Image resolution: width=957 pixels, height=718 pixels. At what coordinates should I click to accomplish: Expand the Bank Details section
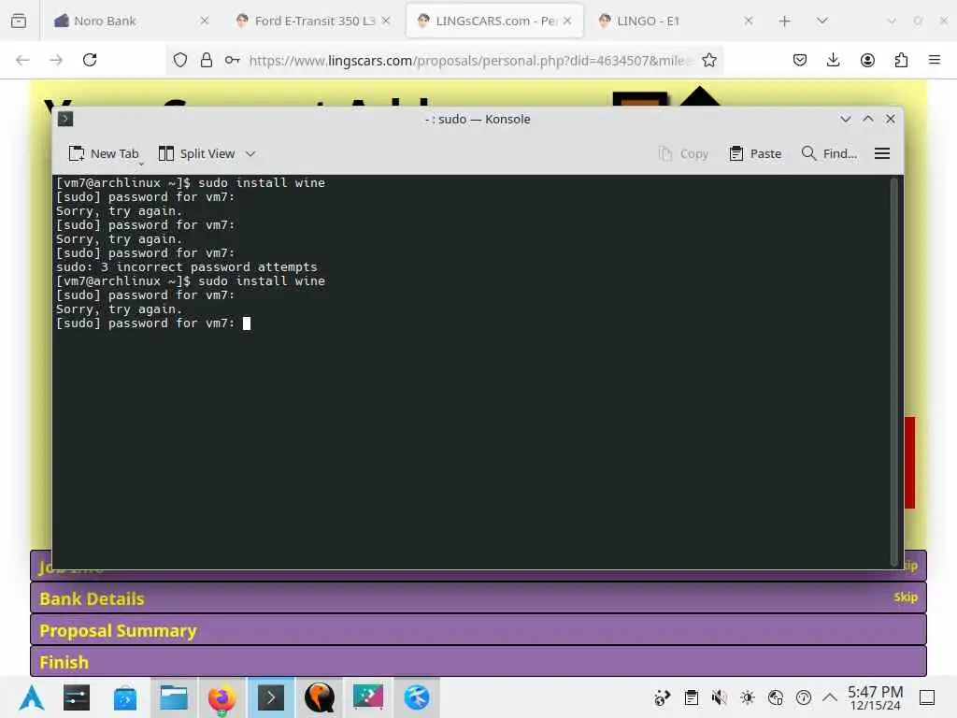click(x=478, y=598)
